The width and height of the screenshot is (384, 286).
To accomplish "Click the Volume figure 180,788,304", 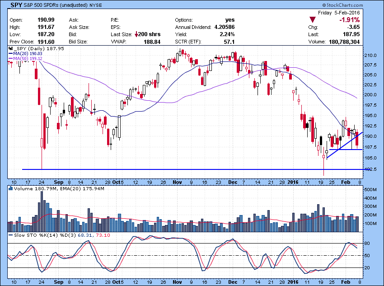I will click(x=344, y=42).
